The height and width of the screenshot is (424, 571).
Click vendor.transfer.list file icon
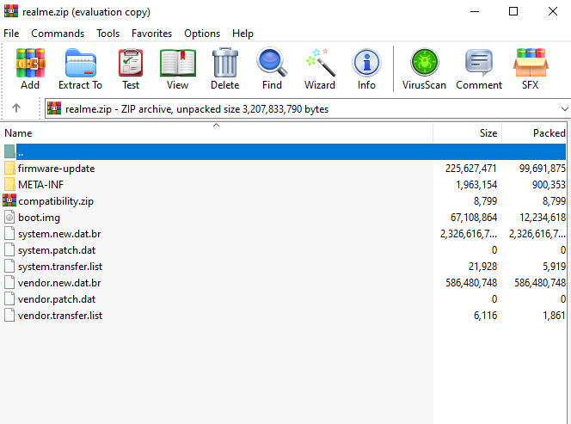(9, 315)
